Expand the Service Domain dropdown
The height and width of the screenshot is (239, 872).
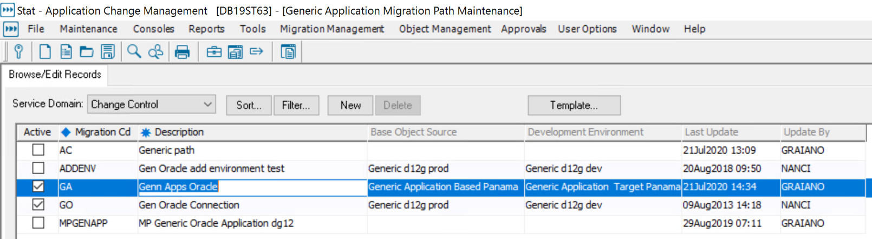click(207, 104)
